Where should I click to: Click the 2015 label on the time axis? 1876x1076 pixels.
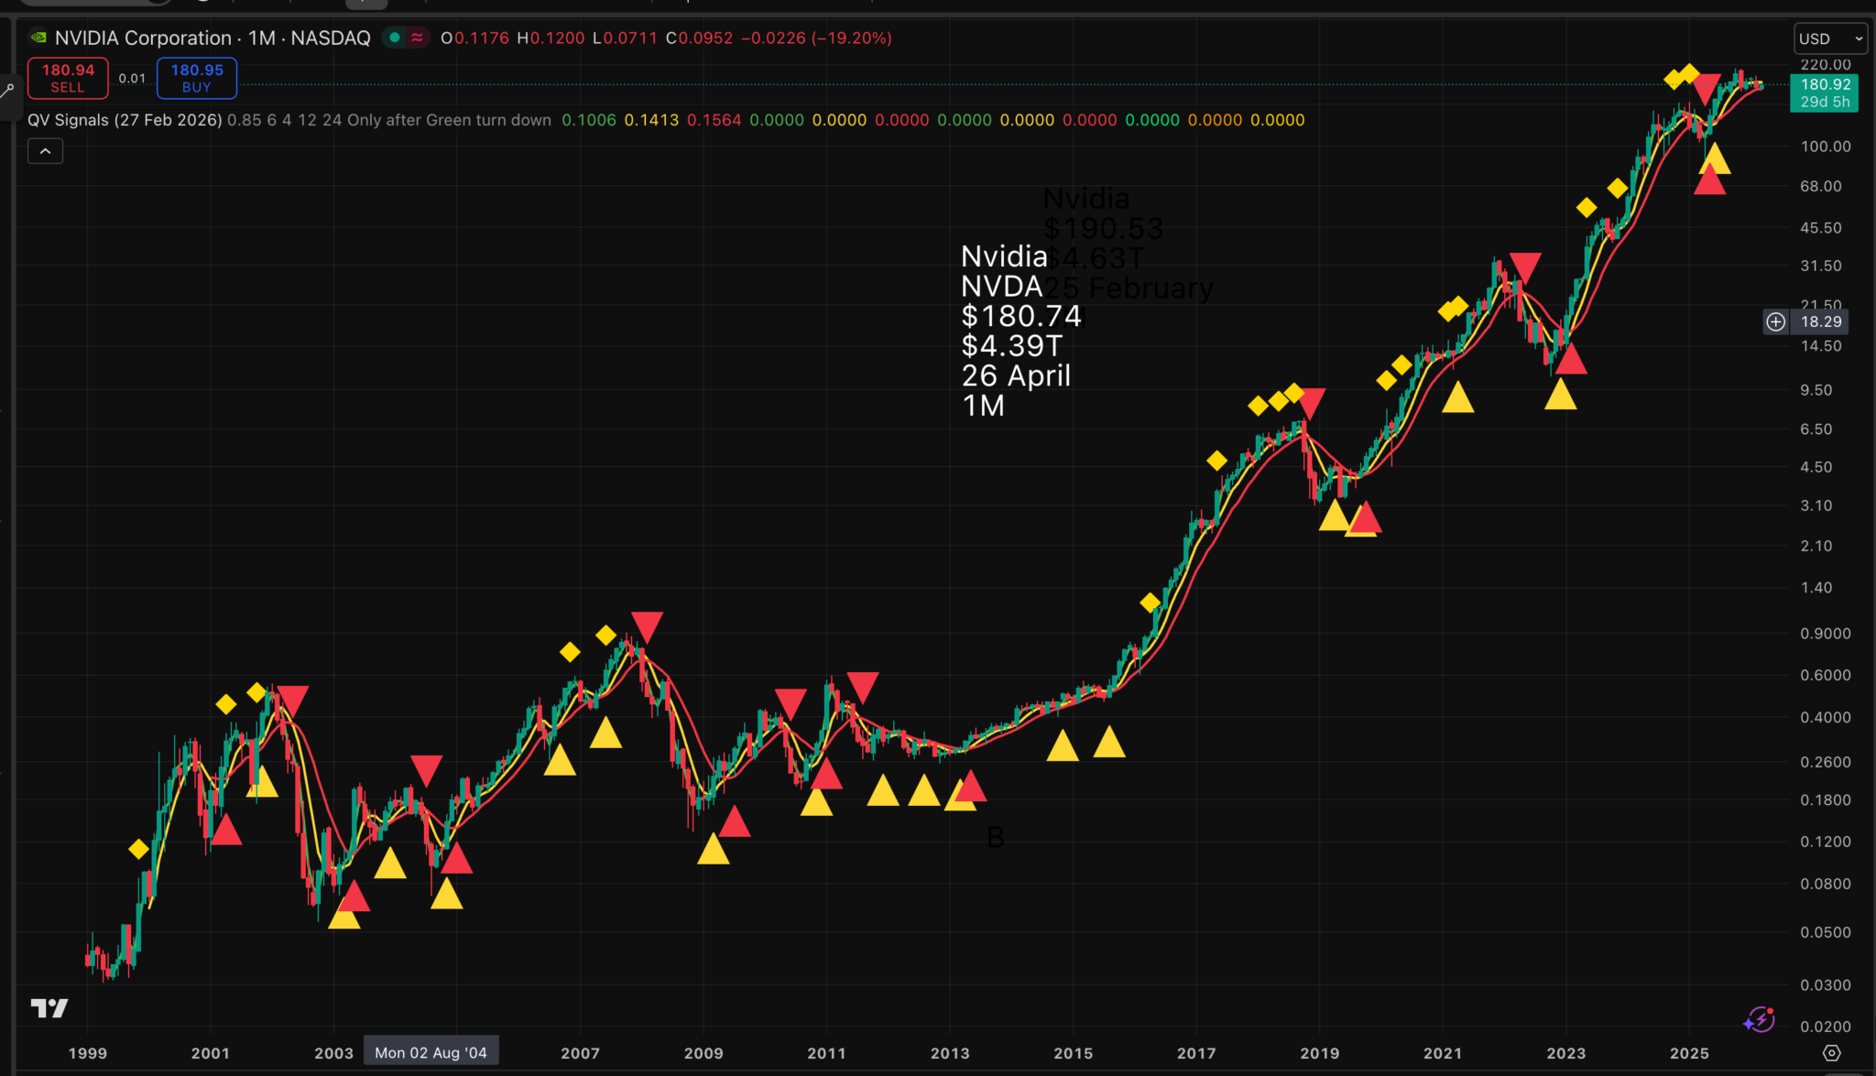pyautogui.click(x=1073, y=1053)
